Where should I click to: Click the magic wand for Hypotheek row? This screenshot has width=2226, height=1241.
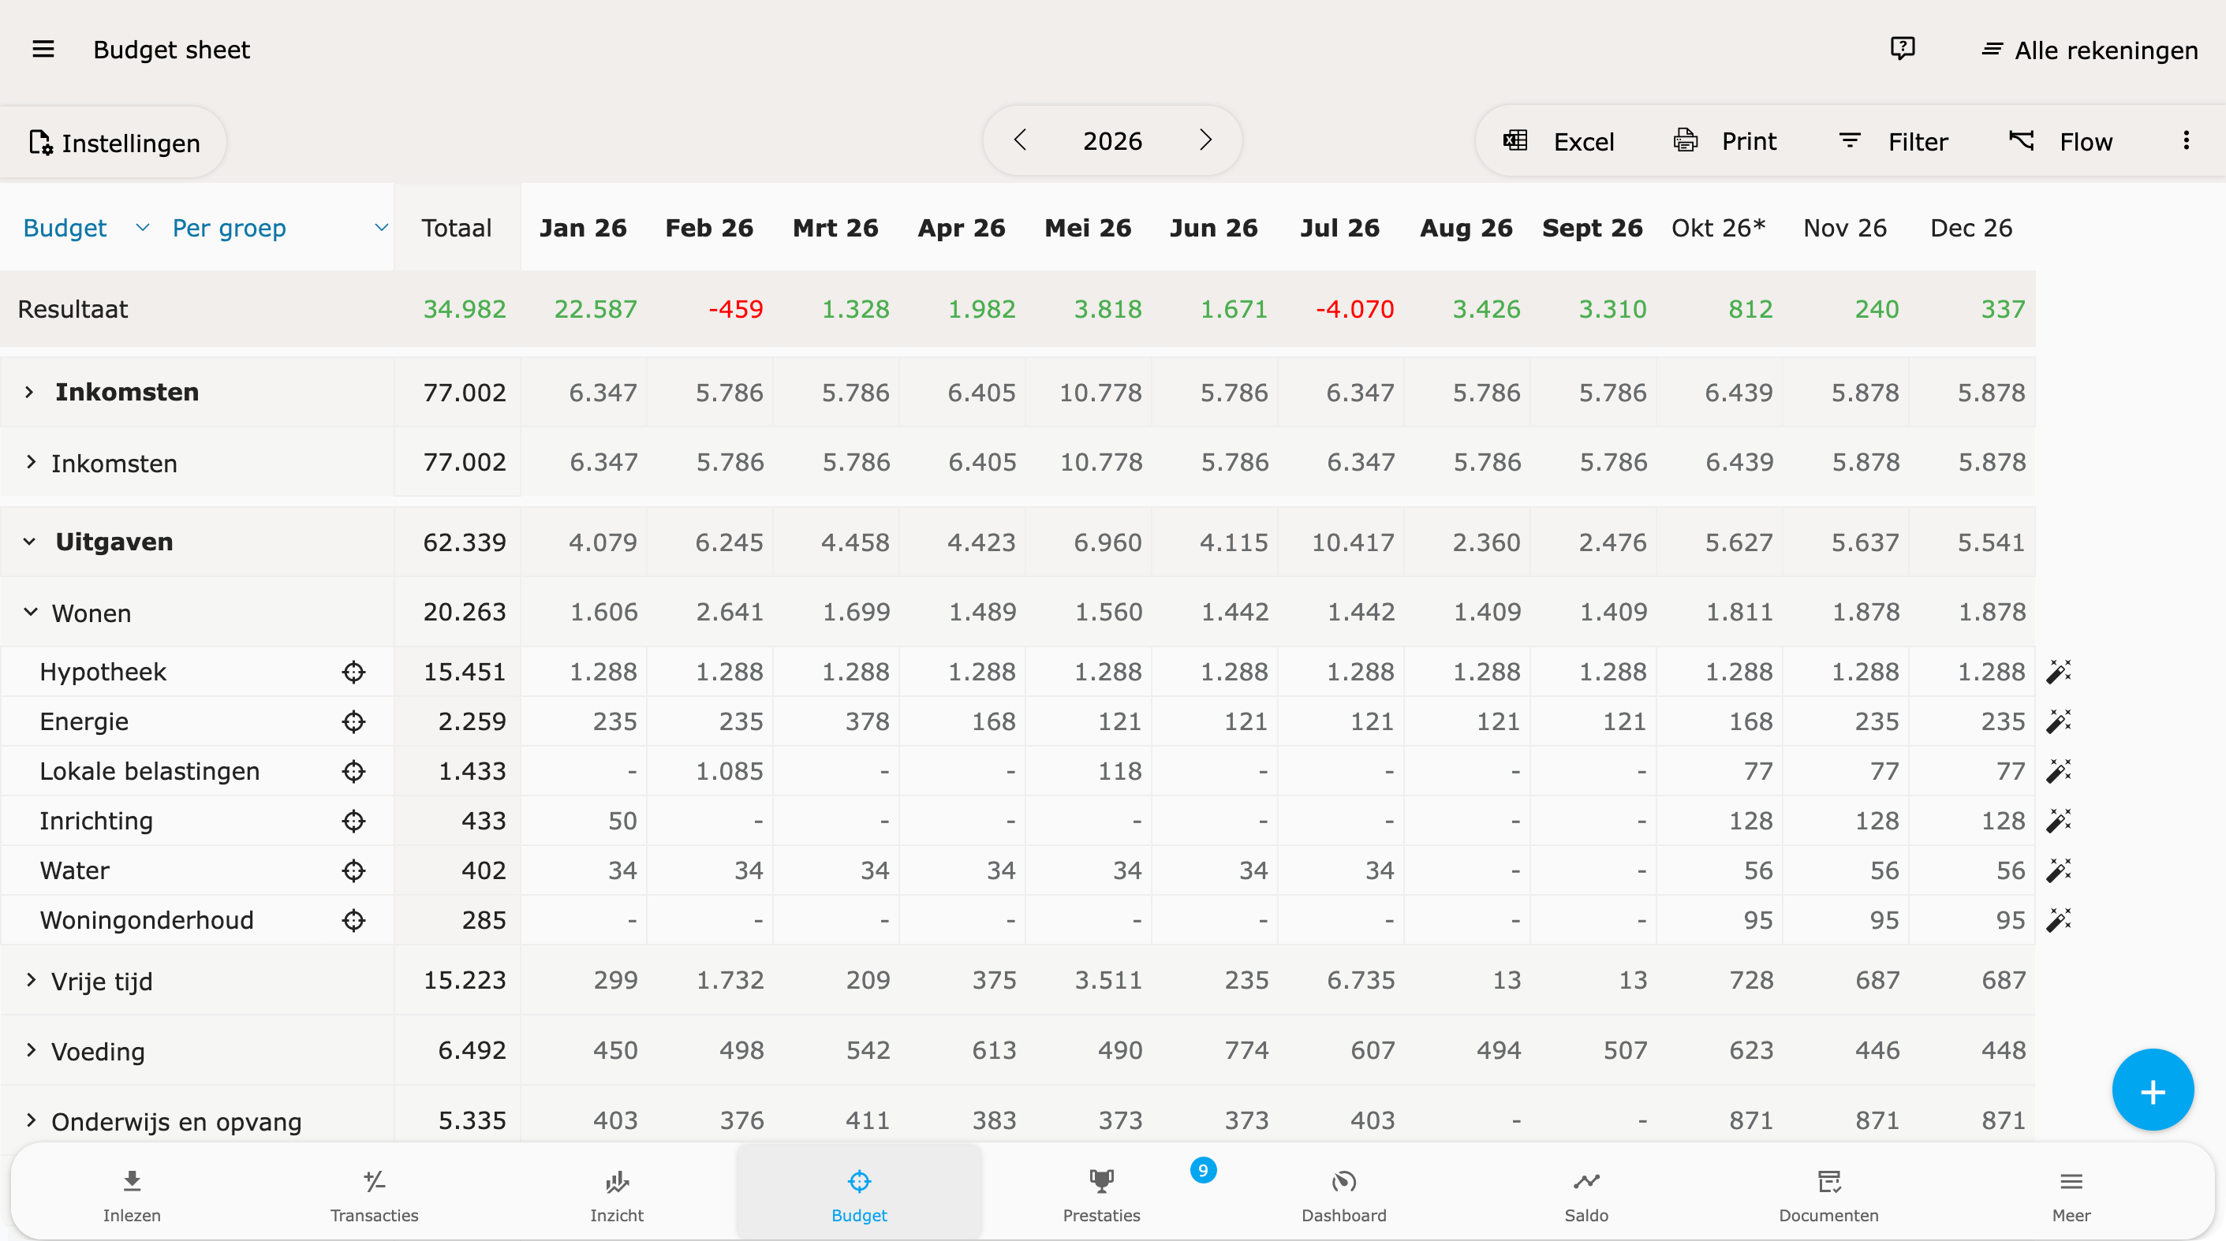point(2058,672)
